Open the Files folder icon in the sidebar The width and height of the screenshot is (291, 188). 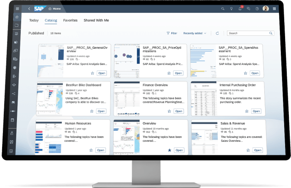click(x=17, y=25)
